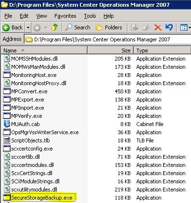Select the SCXModuleStrings.dll file icon
Viewport: 191px width, 203px height.
(x=7, y=181)
